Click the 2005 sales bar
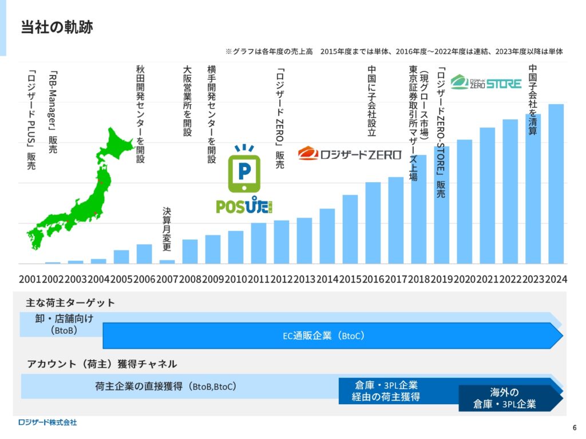The height and width of the screenshot is (439, 586). click(x=121, y=257)
